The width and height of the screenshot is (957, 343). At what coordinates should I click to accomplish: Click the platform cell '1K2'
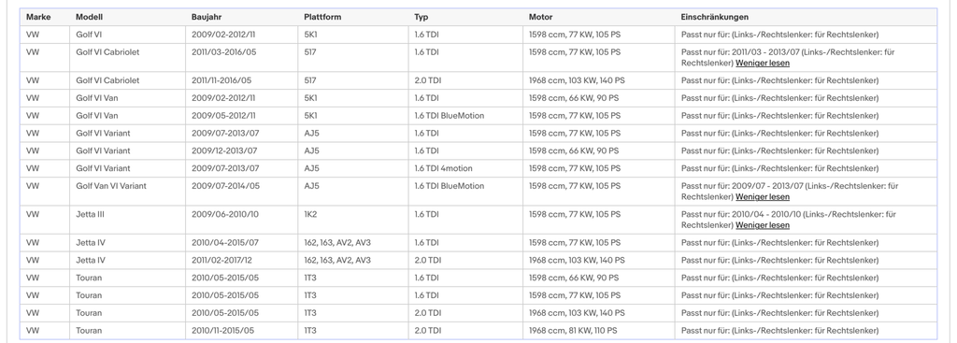point(310,214)
